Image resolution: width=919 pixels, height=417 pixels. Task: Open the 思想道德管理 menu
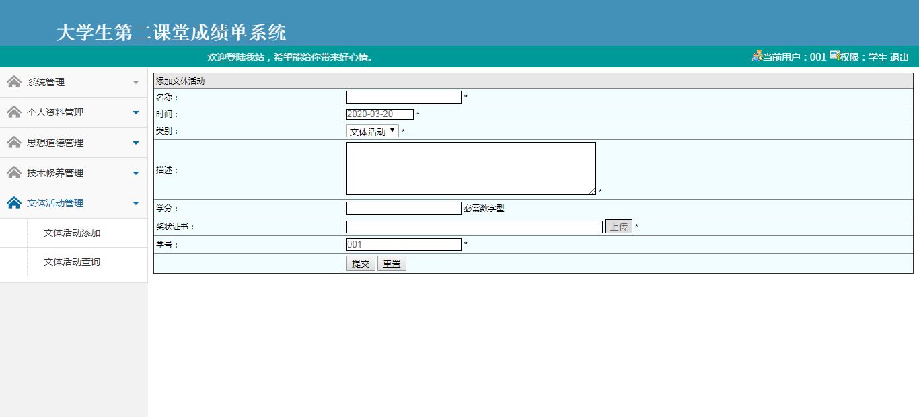73,143
